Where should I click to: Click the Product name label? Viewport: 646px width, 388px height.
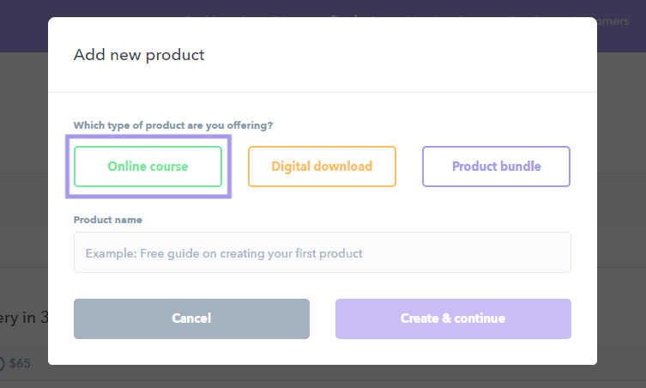[x=108, y=220]
